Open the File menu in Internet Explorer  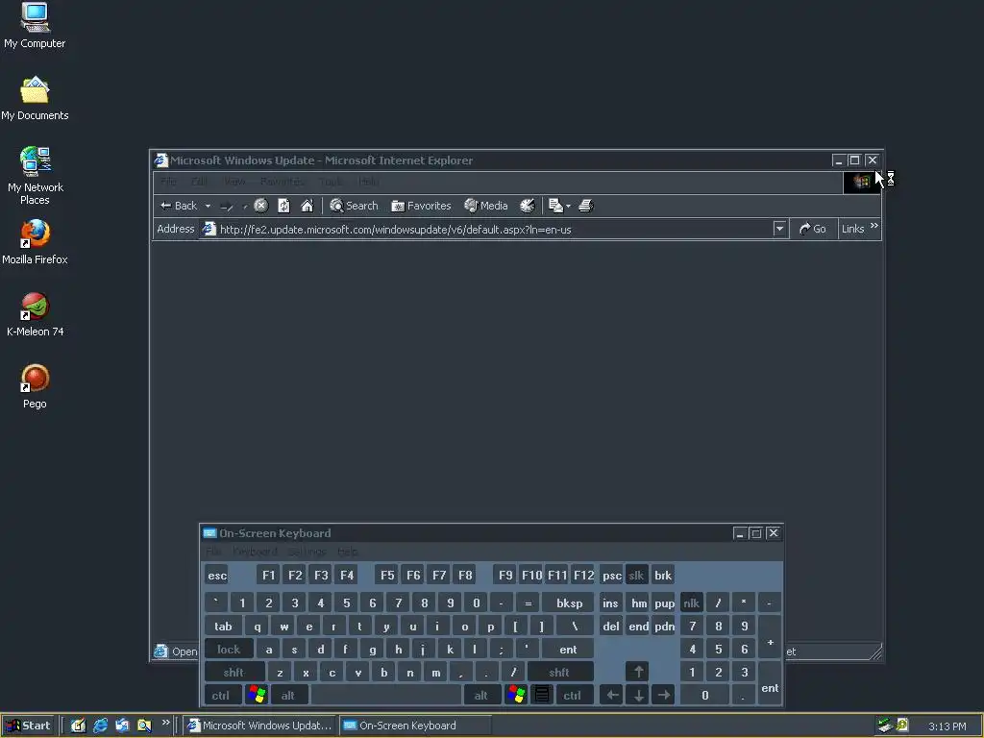(x=168, y=182)
